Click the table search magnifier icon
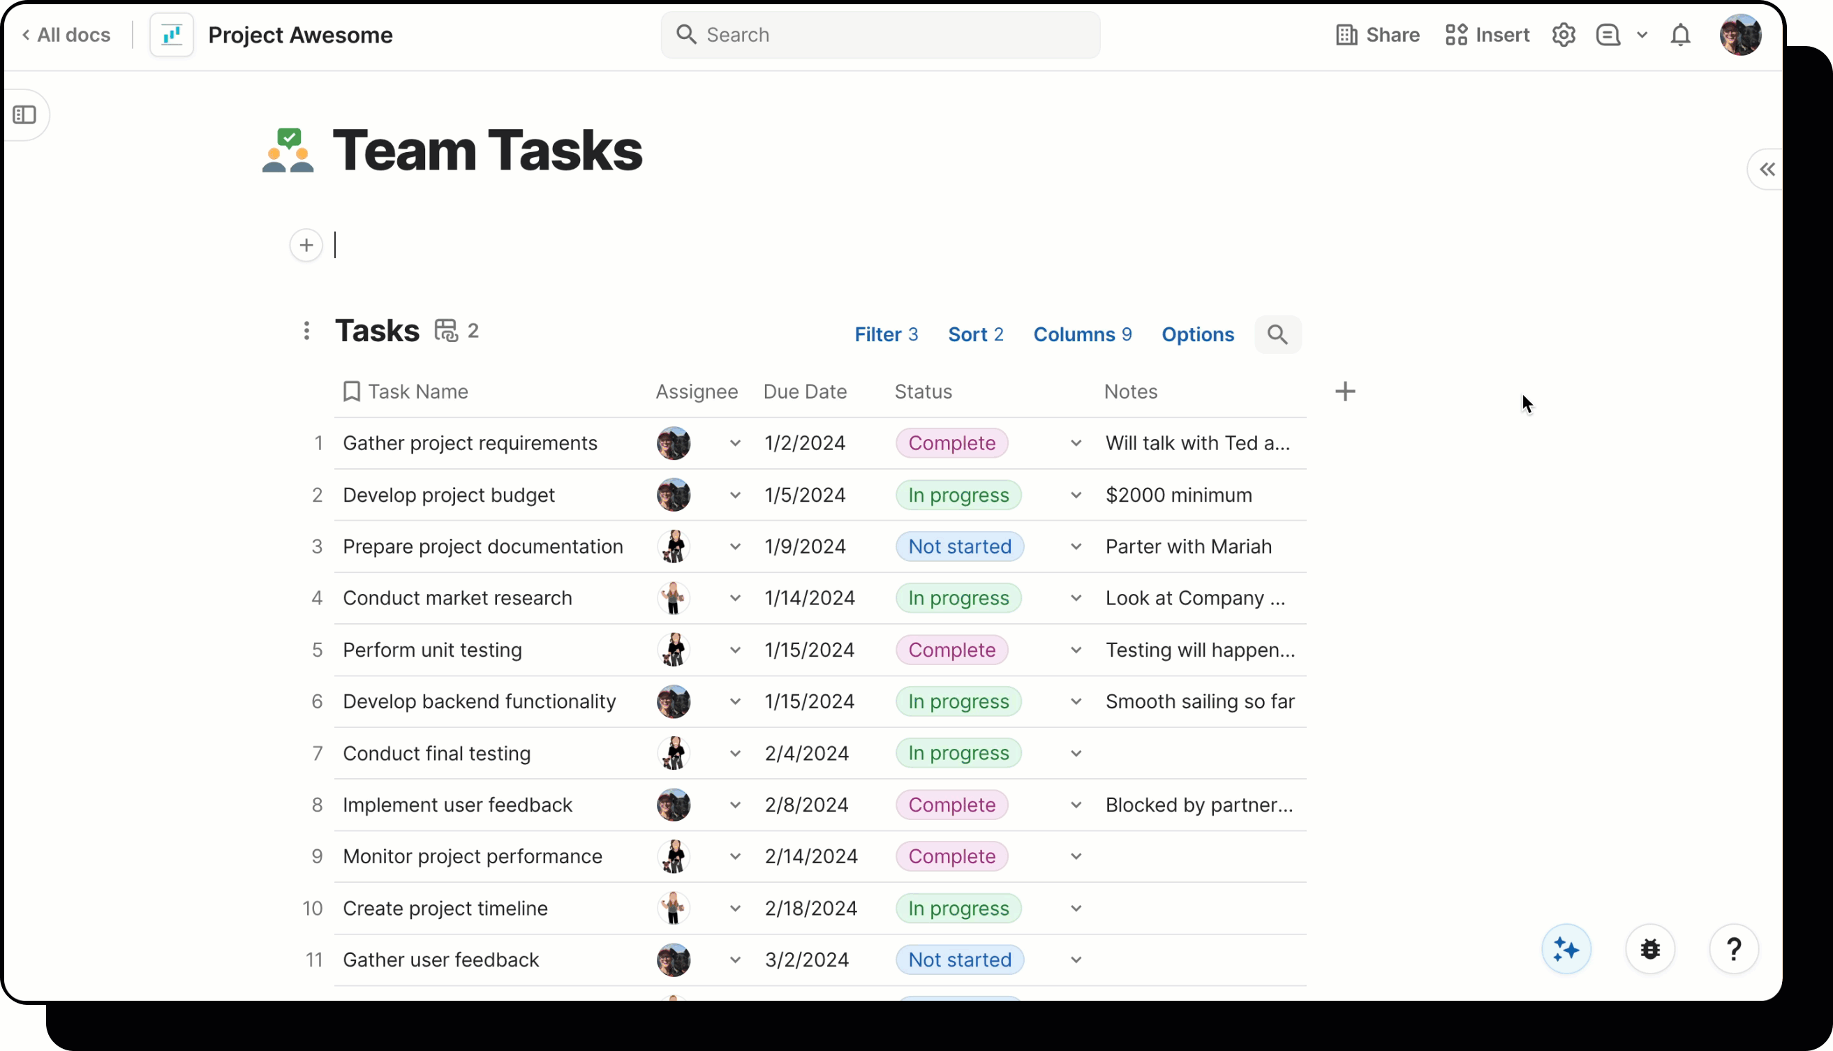Viewport: 1833px width, 1051px height. coord(1277,334)
